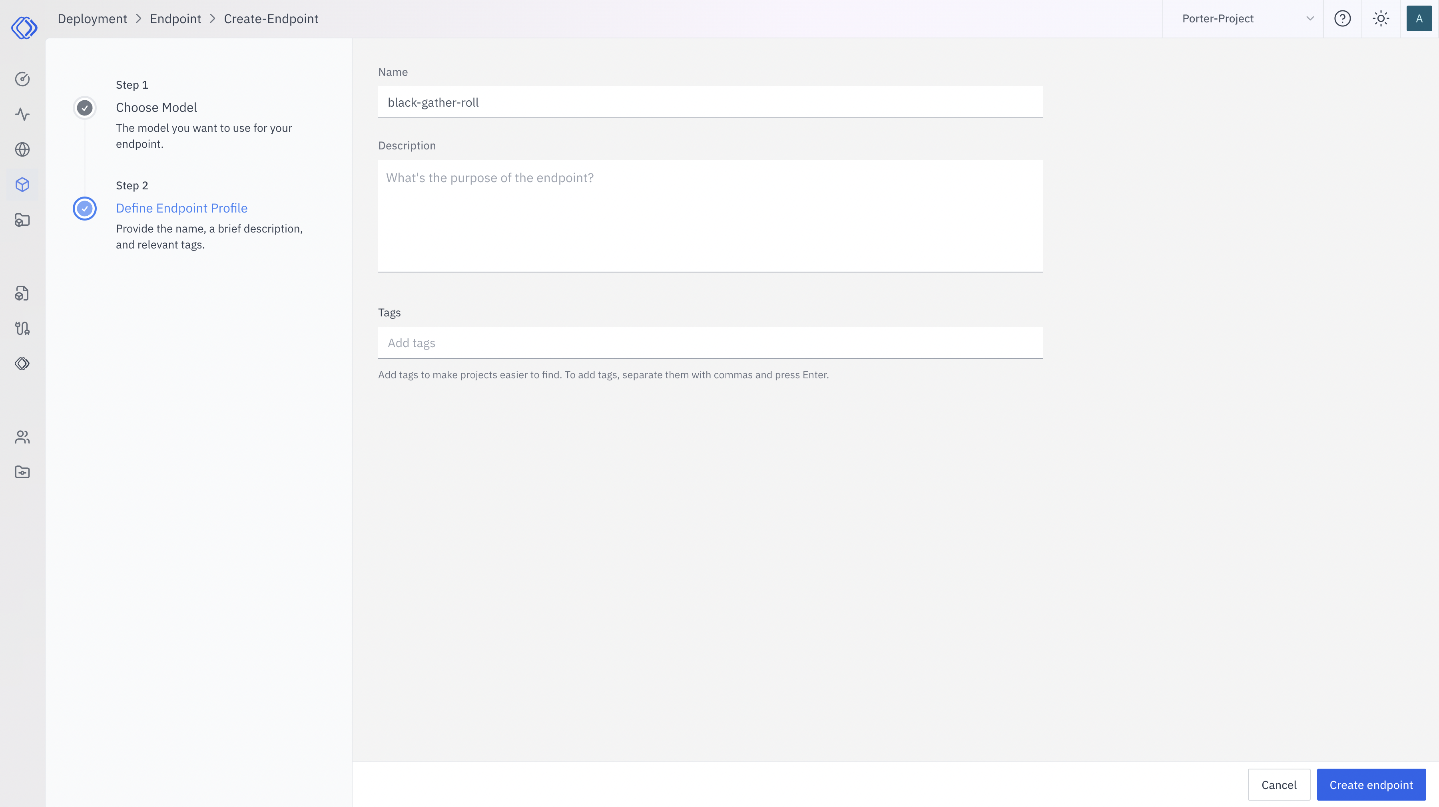The width and height of the screenshot is (1439, 807).
Task: Select the Step 1 Choose Model checkmark circle
Action: pyautogui.click(x=84, y=108)
